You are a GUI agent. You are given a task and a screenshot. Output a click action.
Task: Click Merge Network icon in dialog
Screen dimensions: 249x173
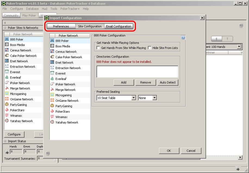coord(52,89)
